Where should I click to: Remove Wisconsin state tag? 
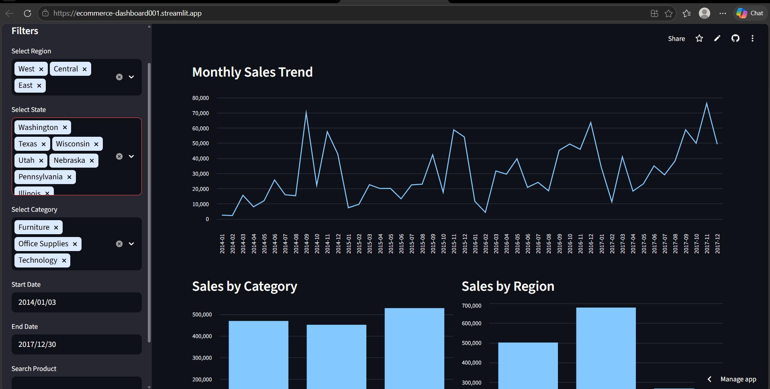pos(96,144)
